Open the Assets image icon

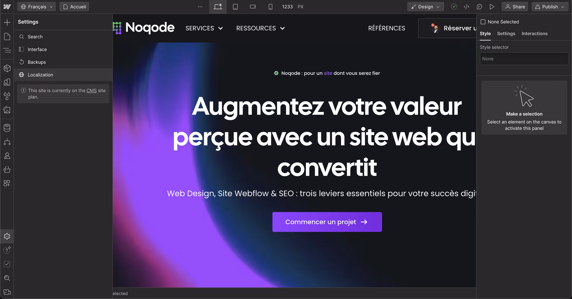click(x=7, y=110)
